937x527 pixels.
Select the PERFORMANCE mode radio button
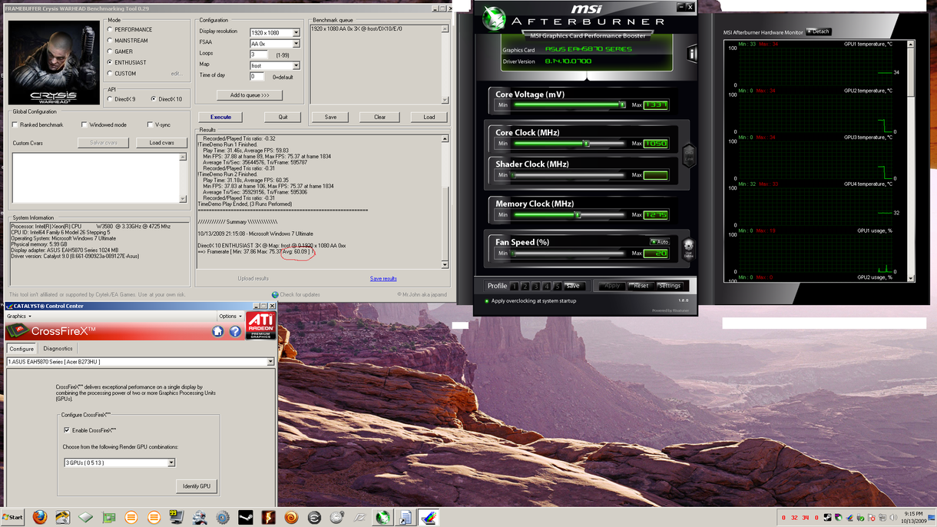click(x=110, y=30)
